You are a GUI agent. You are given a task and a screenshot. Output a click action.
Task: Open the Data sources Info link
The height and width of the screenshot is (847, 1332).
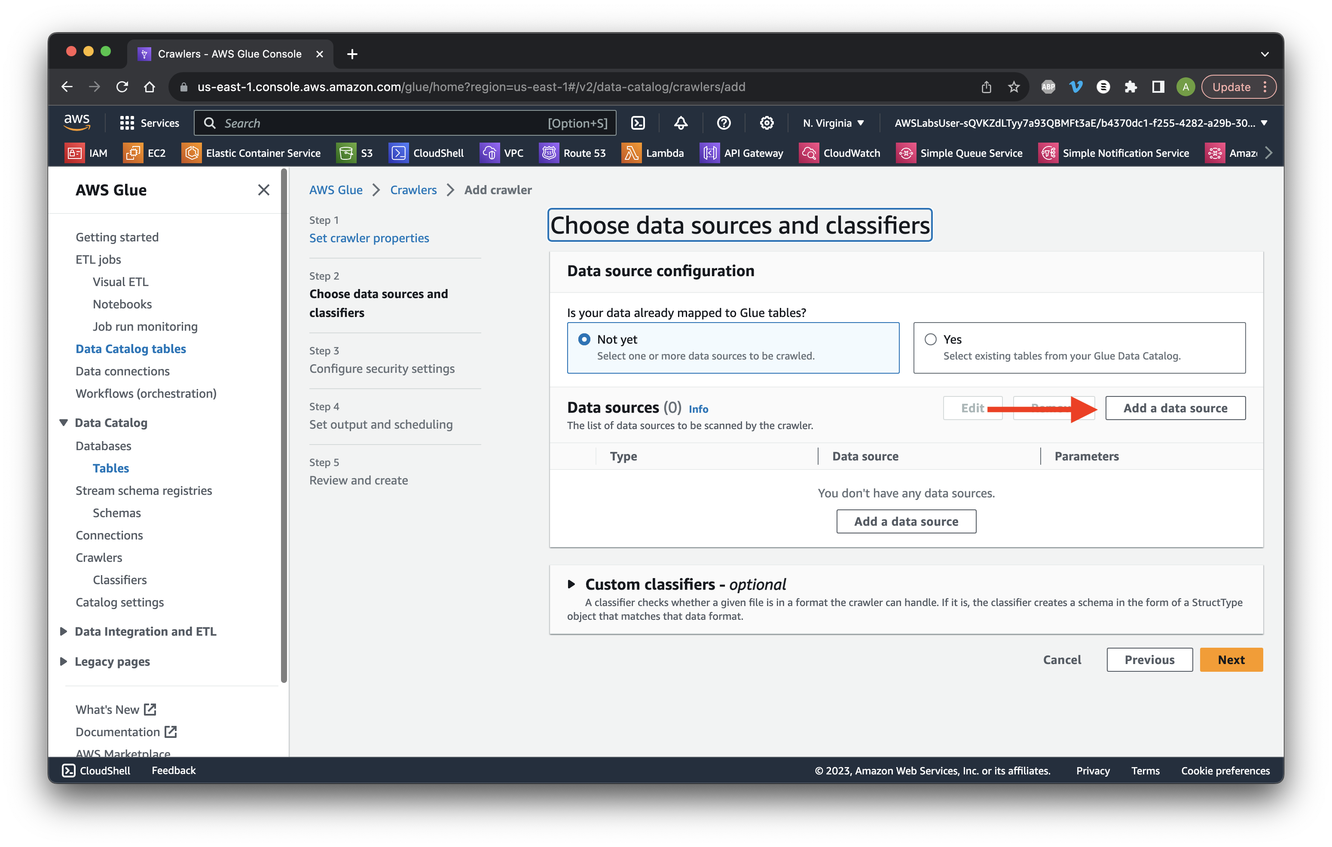tap(698, 409)
